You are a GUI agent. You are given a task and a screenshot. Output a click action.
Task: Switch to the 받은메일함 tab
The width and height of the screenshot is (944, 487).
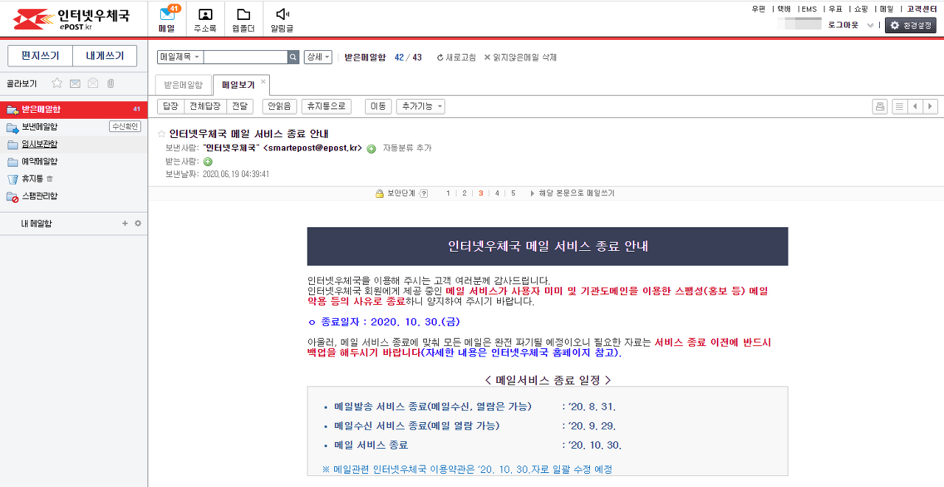click(x=183, y=85)
